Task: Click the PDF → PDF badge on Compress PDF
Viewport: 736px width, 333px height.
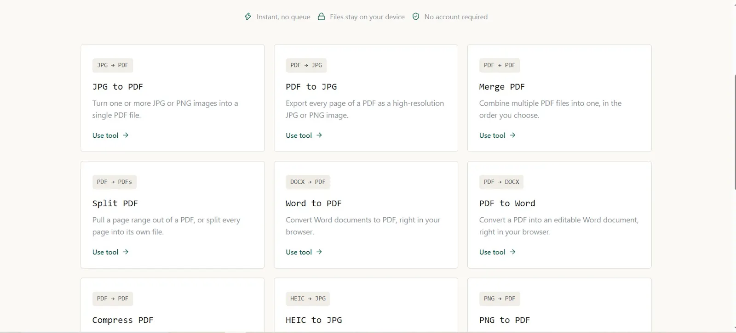Action: [x=113, y=299]
